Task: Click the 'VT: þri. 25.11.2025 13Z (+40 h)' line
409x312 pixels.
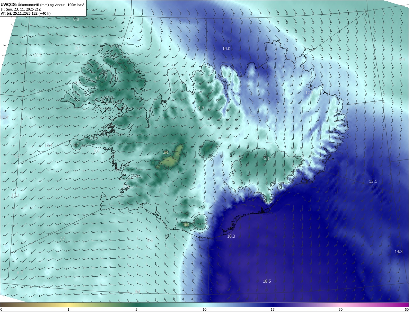Action: coord(26,13)
